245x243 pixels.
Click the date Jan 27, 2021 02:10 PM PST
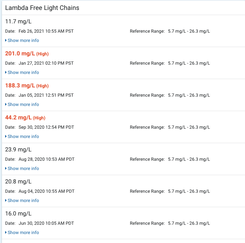46,63
